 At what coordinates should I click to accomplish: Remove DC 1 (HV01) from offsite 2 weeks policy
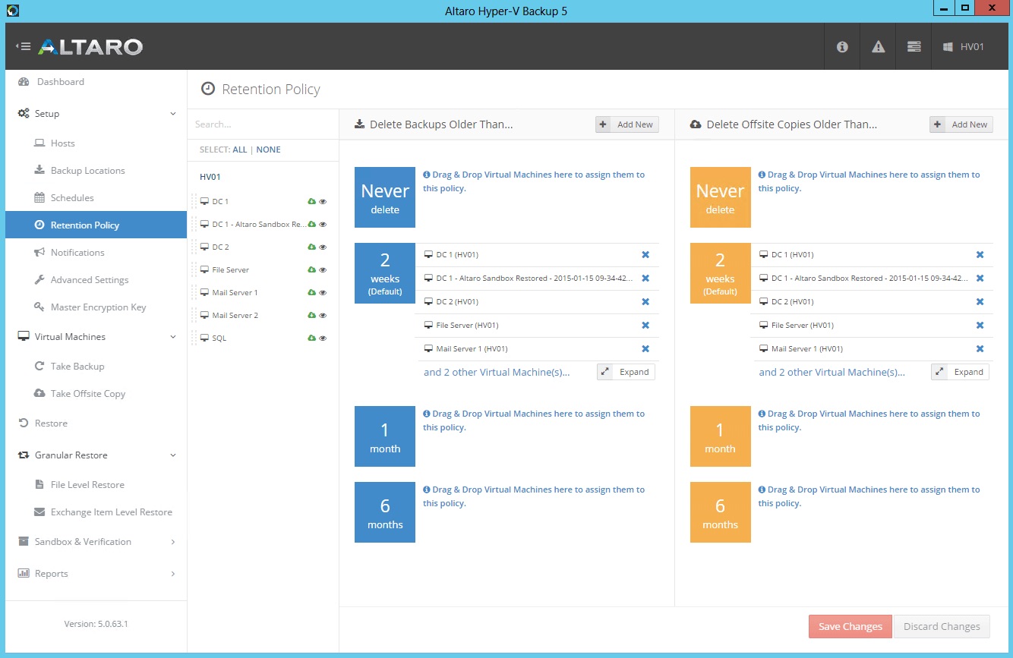point(980,255)
